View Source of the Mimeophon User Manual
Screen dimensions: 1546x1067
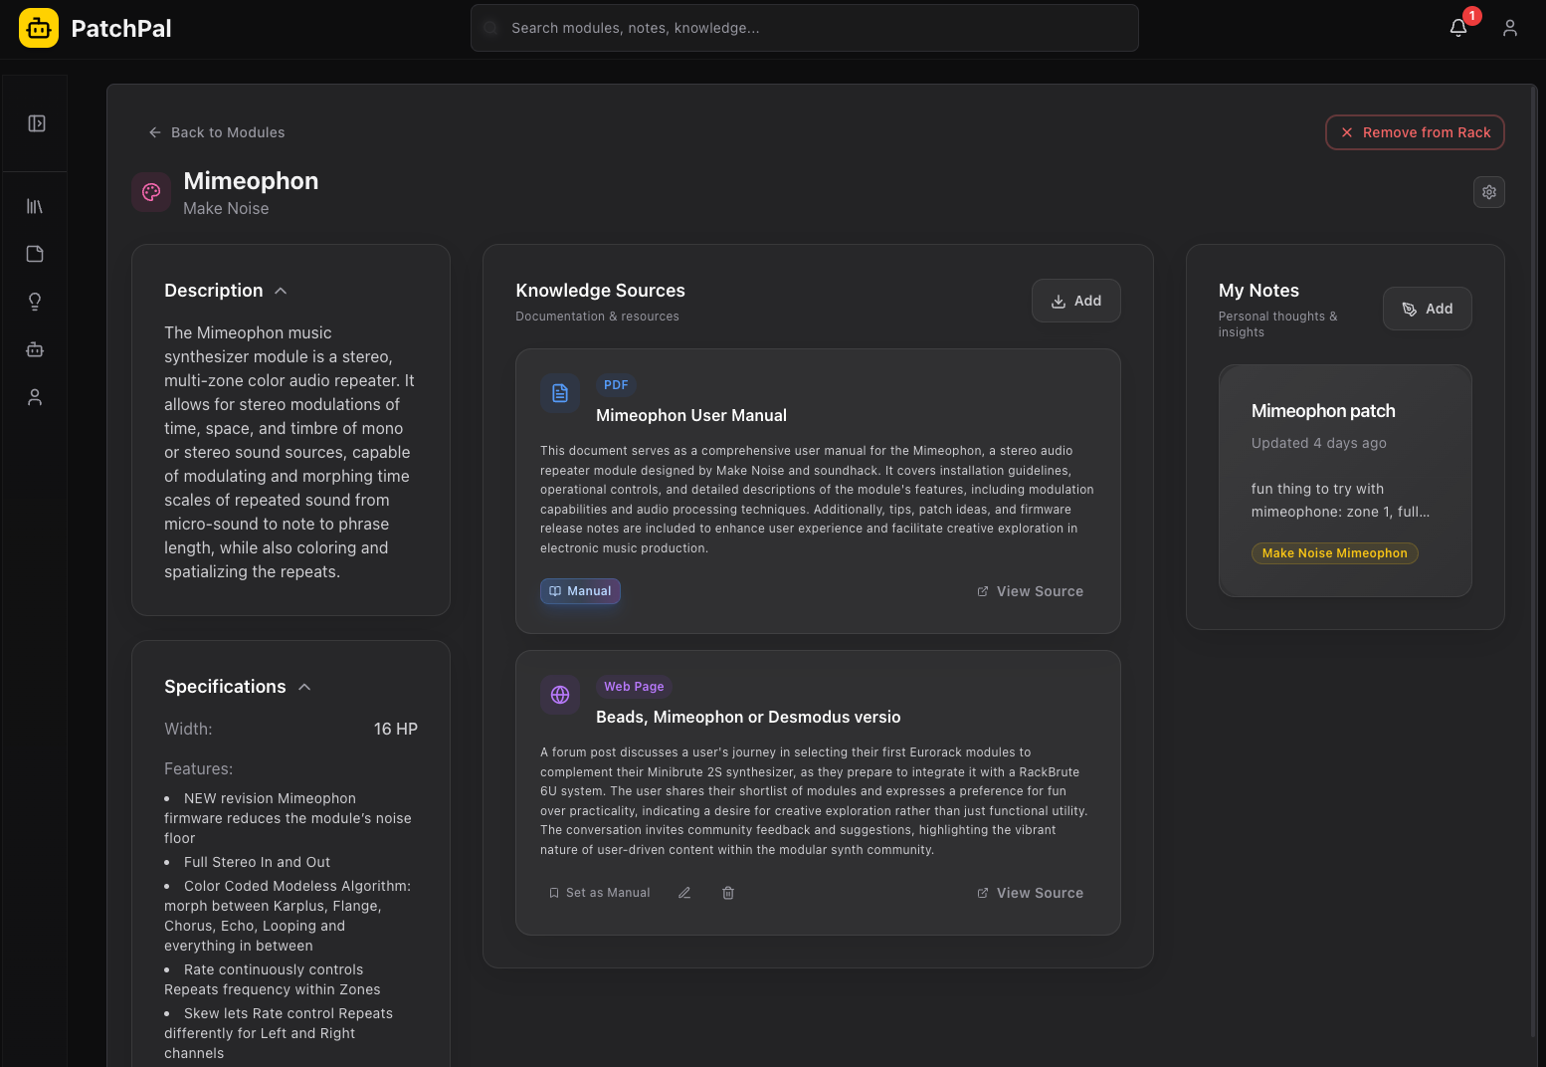1030,590
